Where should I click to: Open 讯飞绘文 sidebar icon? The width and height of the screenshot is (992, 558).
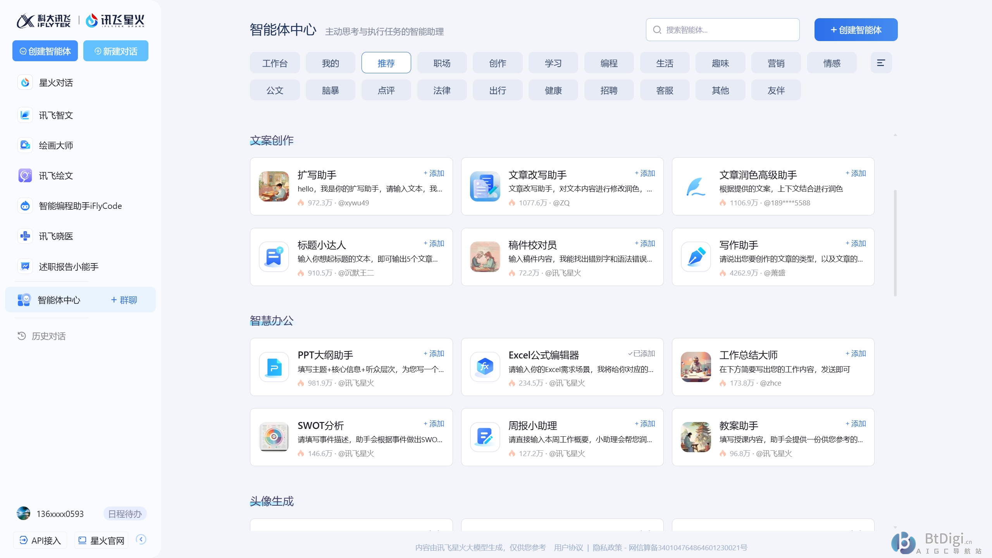pos(25,176)
